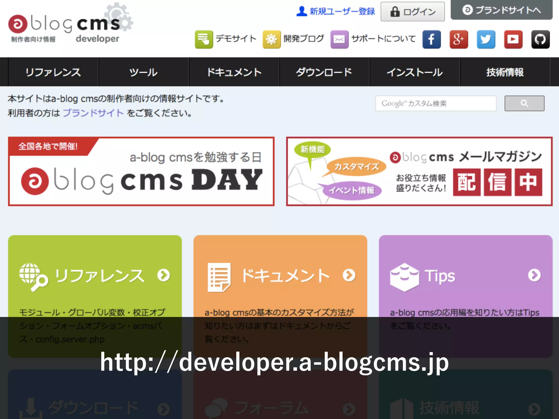The image size is (559, 419).
Task: Click the block icon on Tips card
Action: click(405, 277)
